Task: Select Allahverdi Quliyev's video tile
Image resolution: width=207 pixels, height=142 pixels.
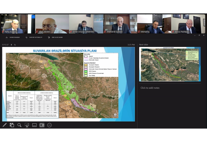Action: click(120, 24)
